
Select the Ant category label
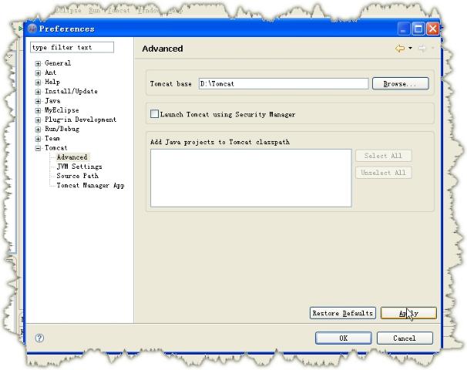click(50, 72)
